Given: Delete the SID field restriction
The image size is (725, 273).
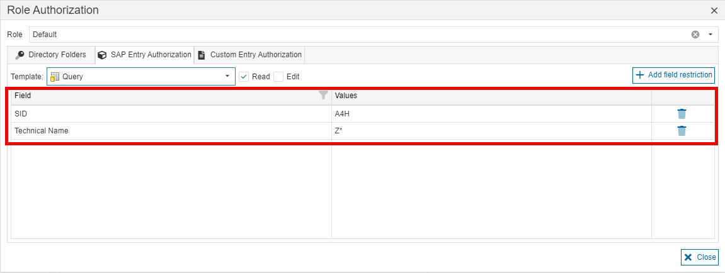Looking at the screenshot, I should (x=682, y=114).
